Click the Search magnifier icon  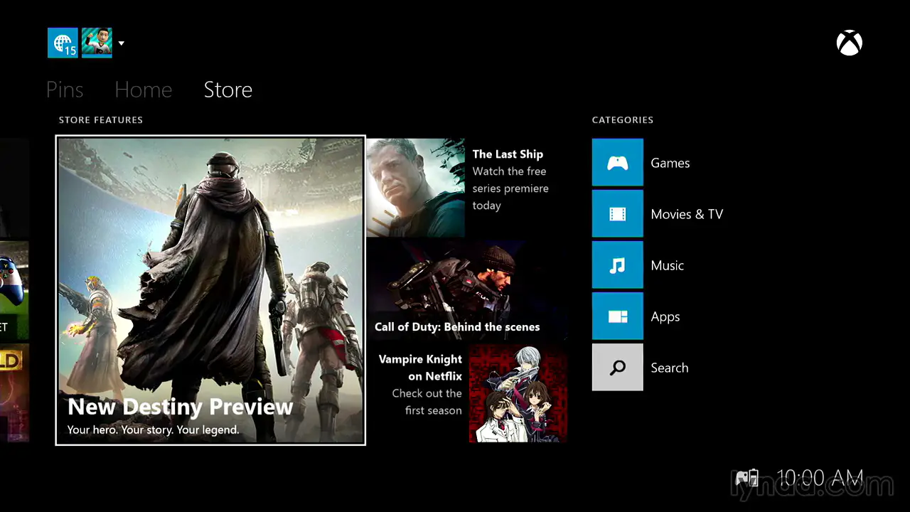point(617,368)
